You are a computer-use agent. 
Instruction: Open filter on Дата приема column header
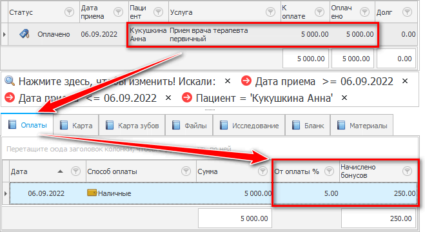(118, 12)
